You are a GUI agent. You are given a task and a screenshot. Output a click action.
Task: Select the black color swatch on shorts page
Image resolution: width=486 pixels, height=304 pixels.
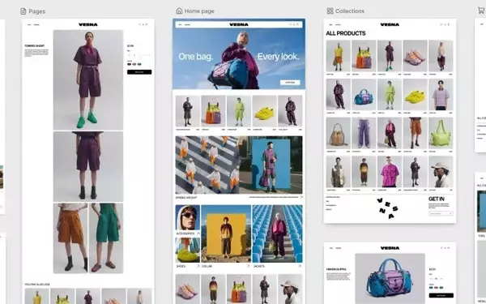129,64
